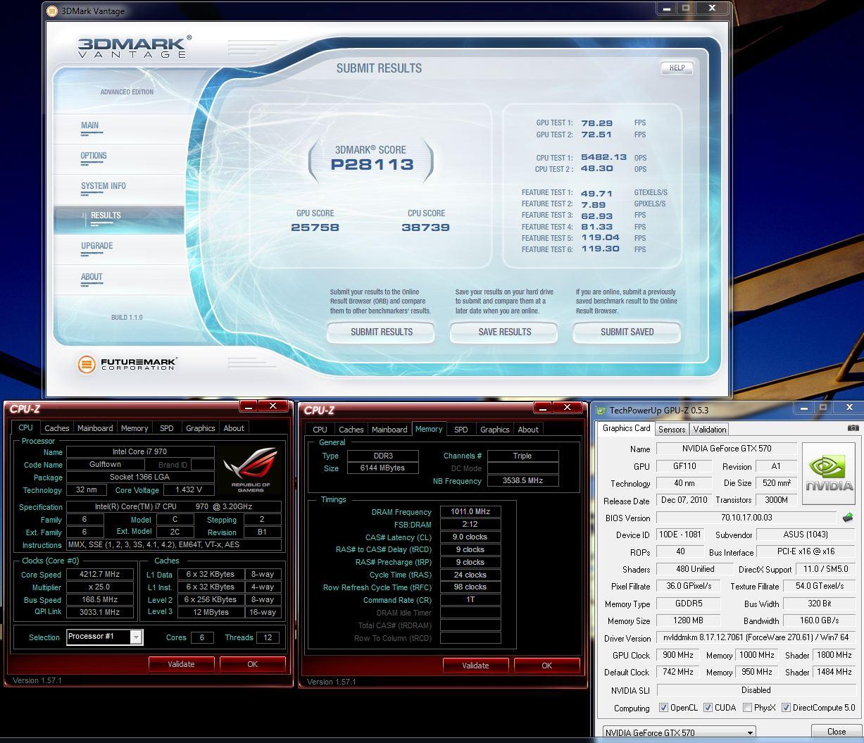Click the 3DMark Vantage title bar icon
The height and width of the screenshot is (743, 864).
click(x=53, y=11)
